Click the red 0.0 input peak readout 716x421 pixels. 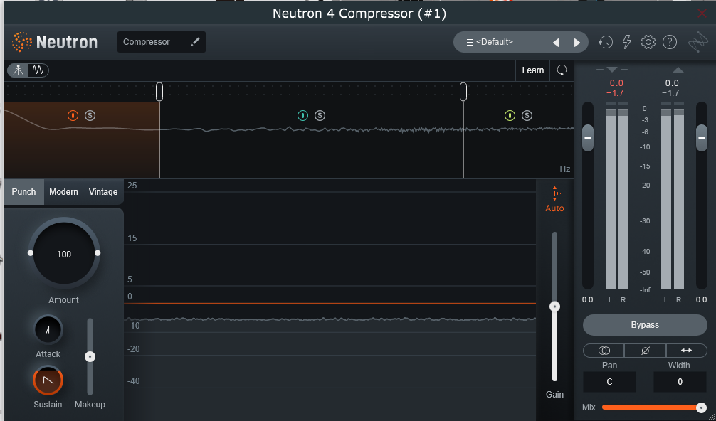[616, 83]
